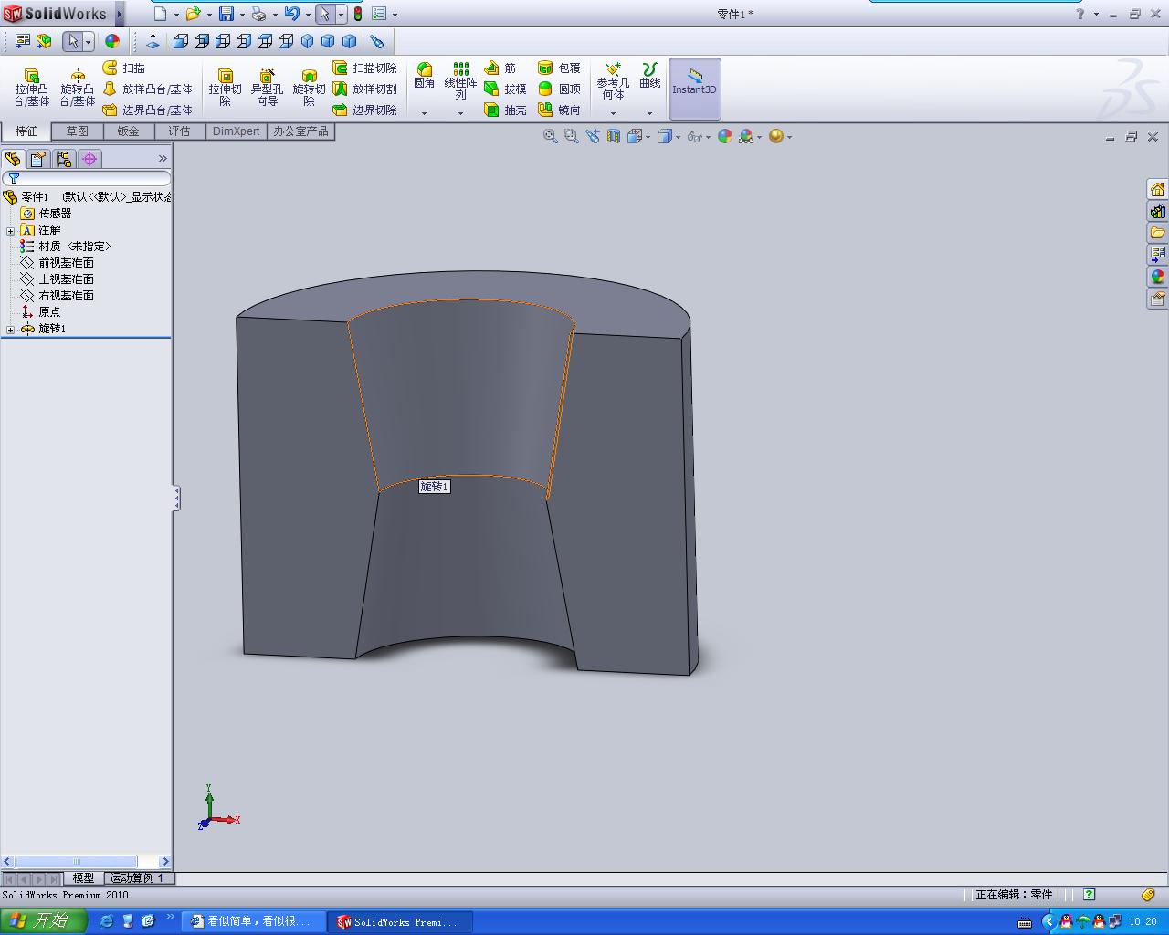Select the 旋转凸台/基体 revolve boss tool
Screen dimensions: 1169x935
click(78, 87)
